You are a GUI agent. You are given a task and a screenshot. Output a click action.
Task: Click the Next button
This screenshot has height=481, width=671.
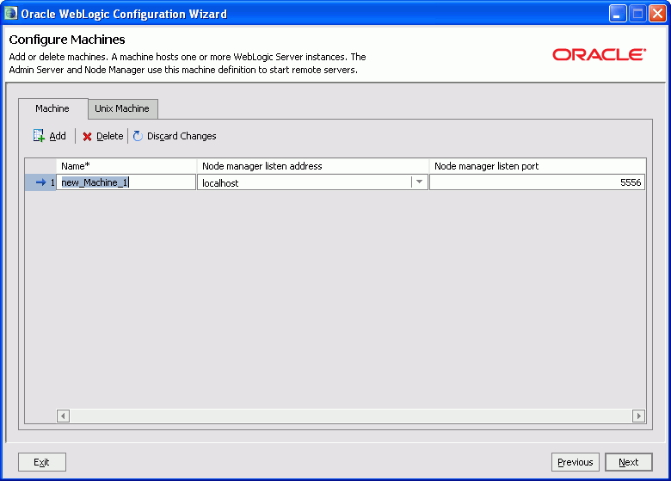(x=629, y=462)
